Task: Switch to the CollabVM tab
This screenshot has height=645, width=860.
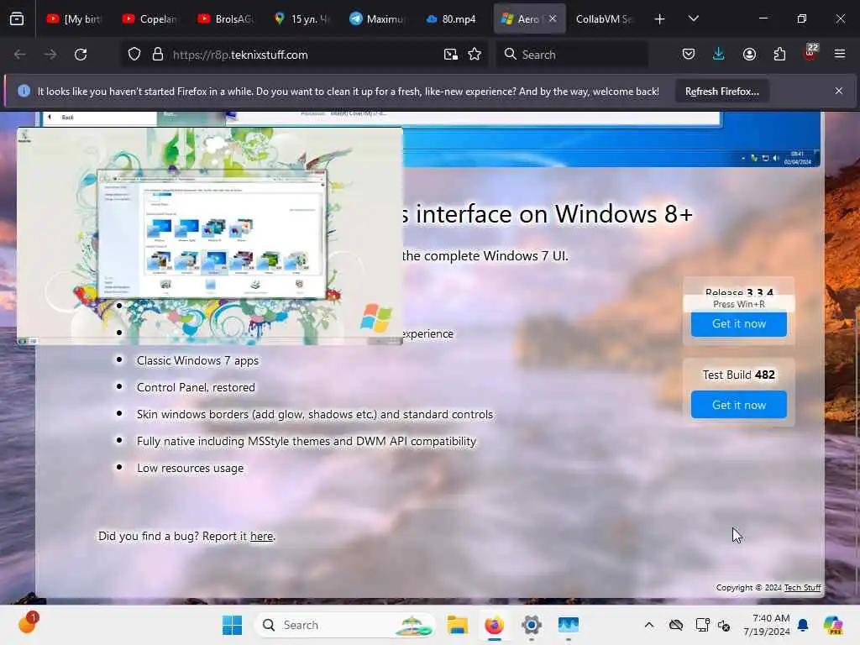Action: coord(605,18)
